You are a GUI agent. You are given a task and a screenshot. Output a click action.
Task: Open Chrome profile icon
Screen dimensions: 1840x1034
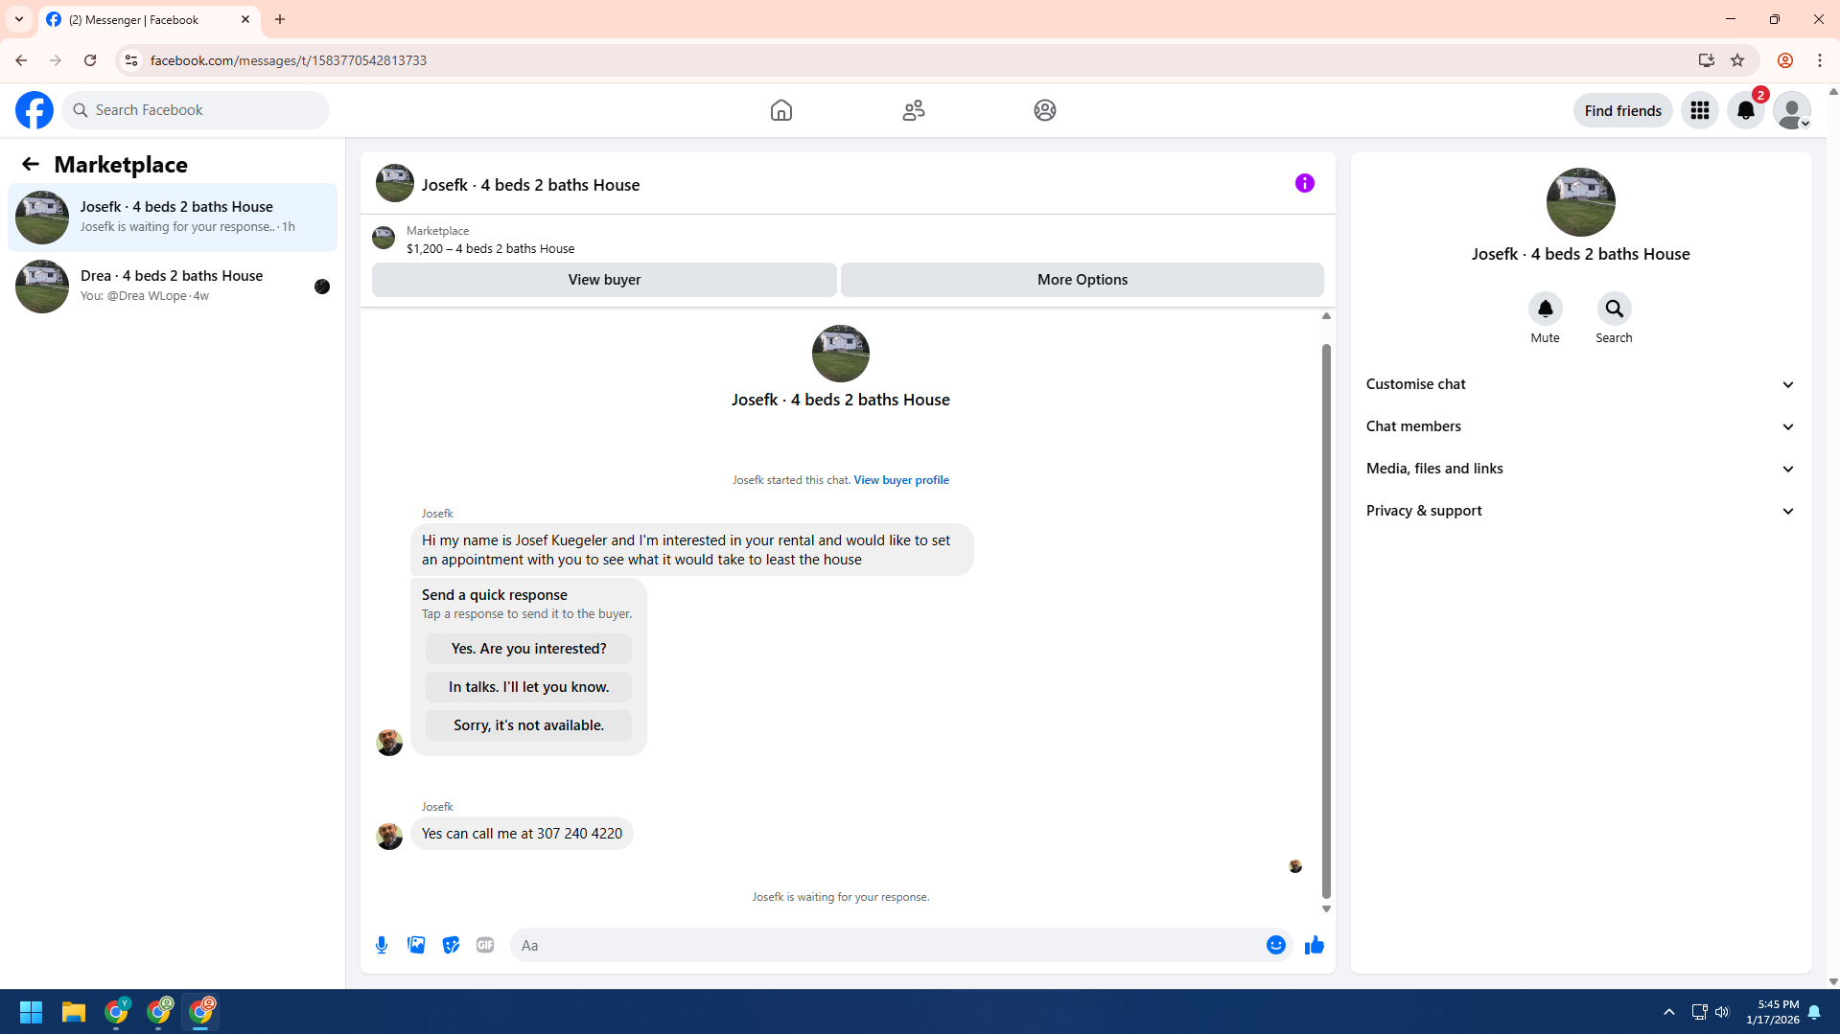click(1784, 60)
